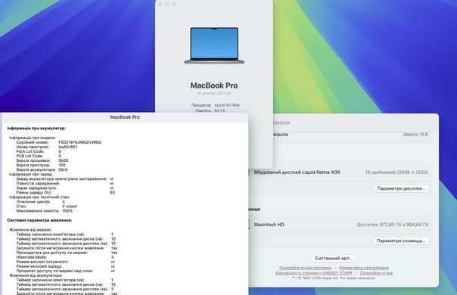
Task: Click the MacBook Pro title of report window
Action: pyautogui.click(x=125, y=117)
